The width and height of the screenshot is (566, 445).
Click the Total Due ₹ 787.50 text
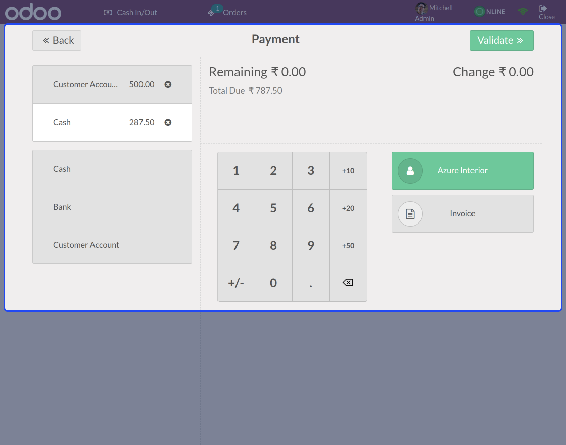pyautogui.click(x=246, y=91)
